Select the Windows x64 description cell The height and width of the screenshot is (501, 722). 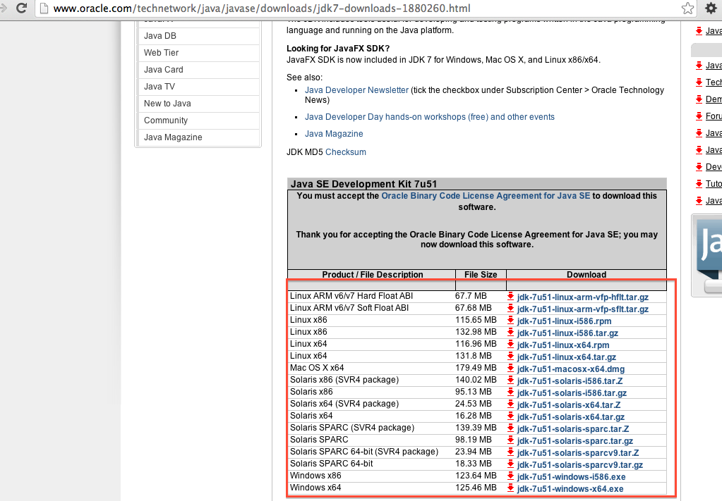click(315, 487)
